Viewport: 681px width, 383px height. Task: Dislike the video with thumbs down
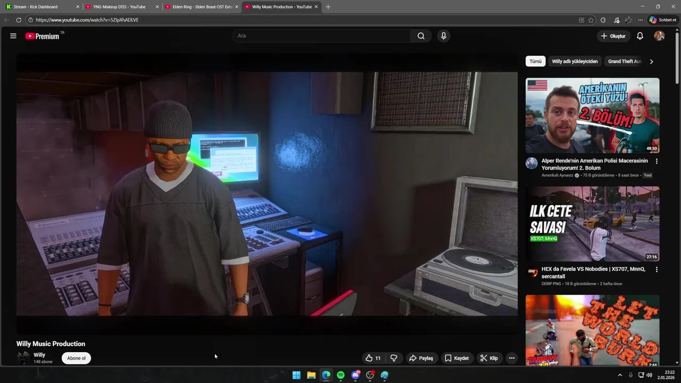coord(394,358)
